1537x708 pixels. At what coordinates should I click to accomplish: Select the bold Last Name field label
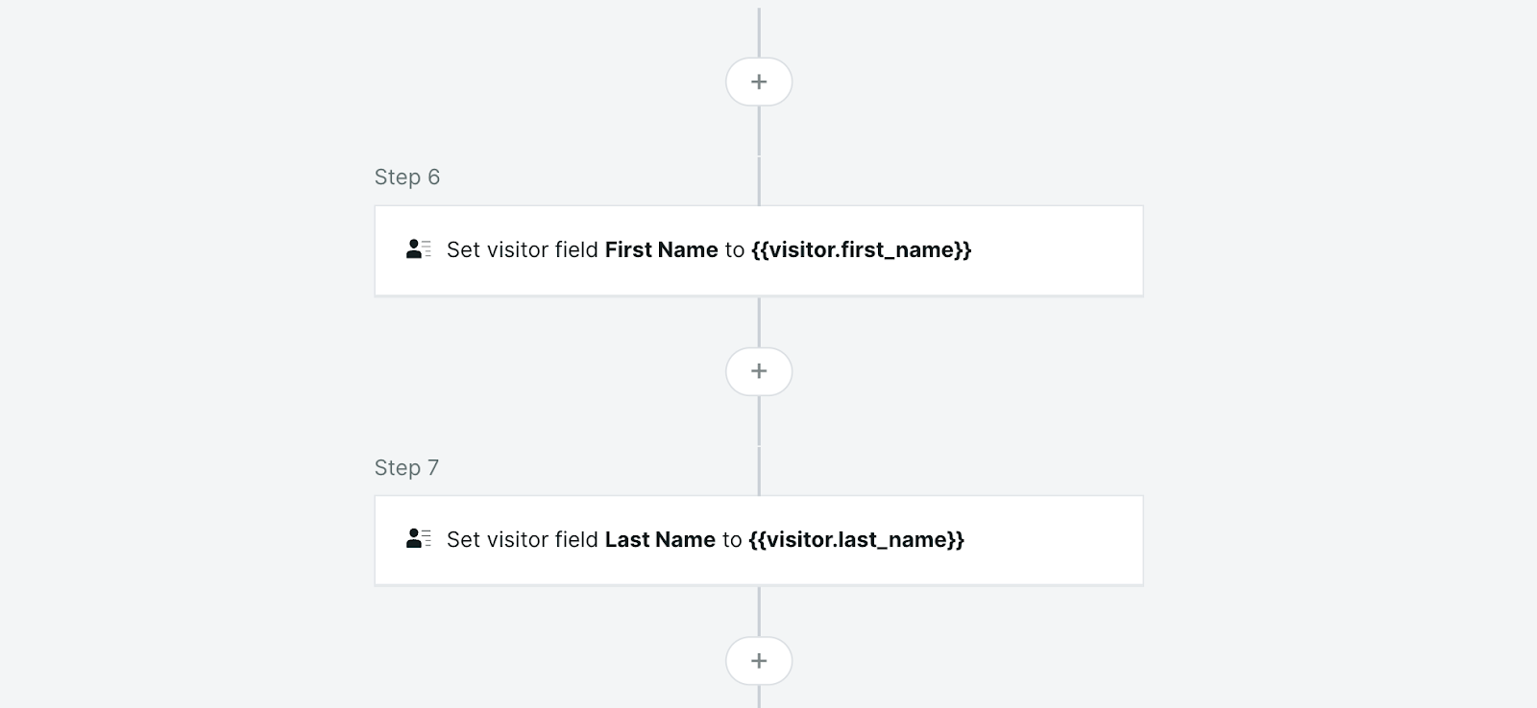(x=659, y=540)
